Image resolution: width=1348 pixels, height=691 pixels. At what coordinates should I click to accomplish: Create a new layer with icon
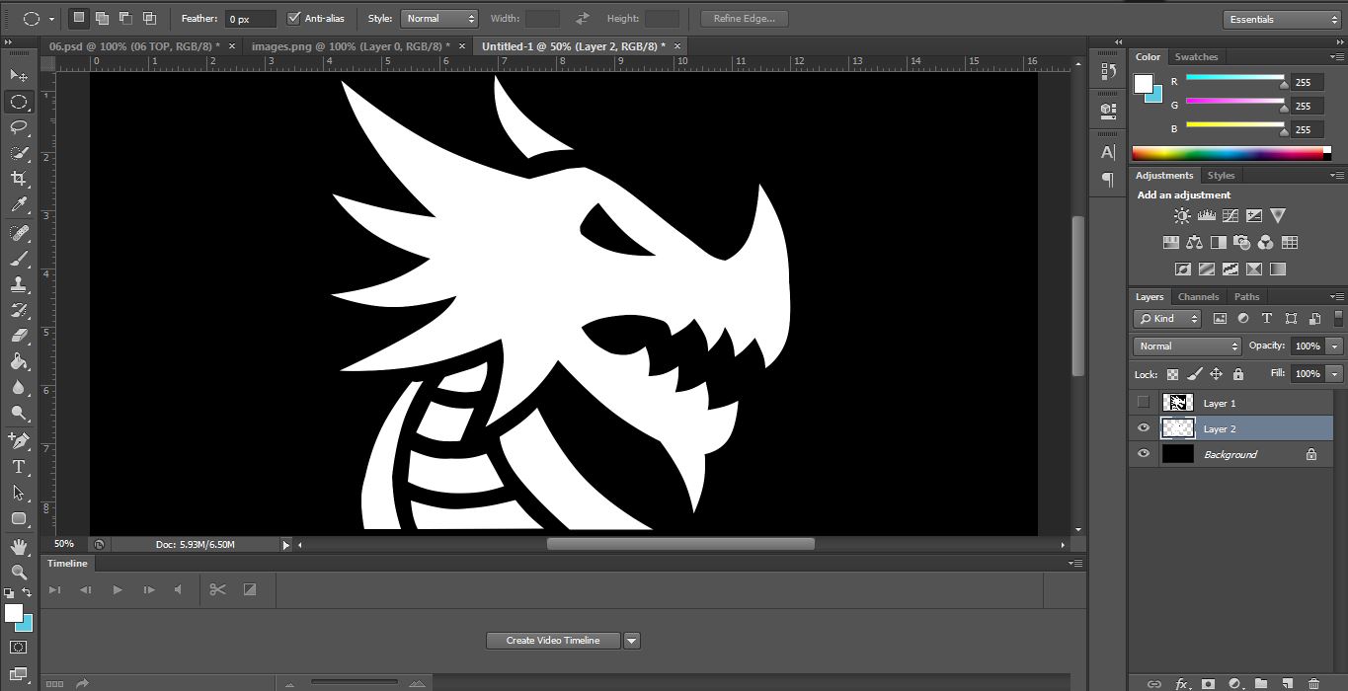[x=1287, y=683]
